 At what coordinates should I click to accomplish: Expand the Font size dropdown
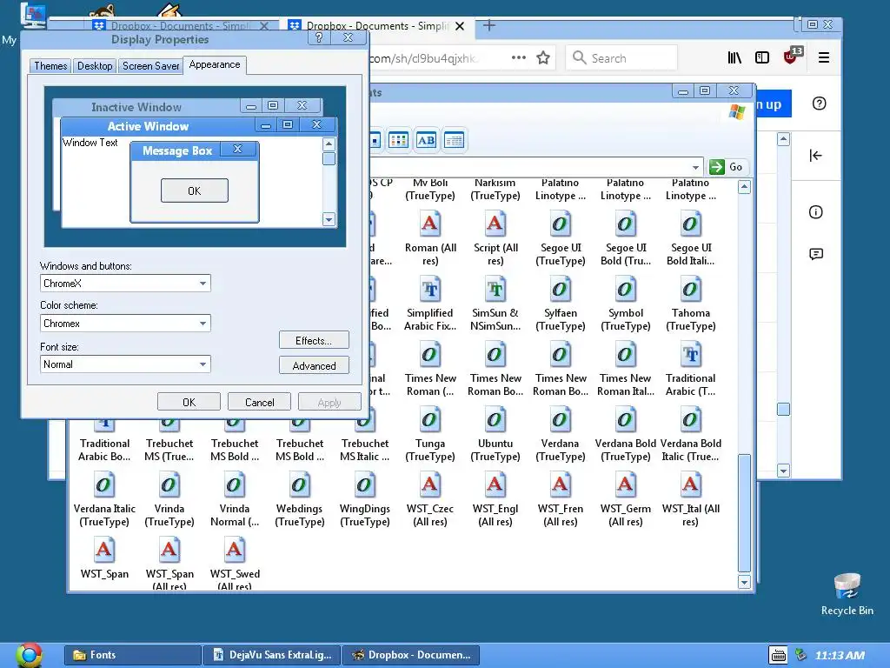(x=203, y=364)
